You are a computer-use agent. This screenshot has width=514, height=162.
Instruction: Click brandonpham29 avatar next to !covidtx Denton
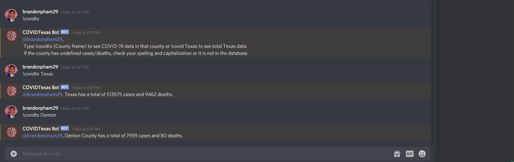(11, 112)
